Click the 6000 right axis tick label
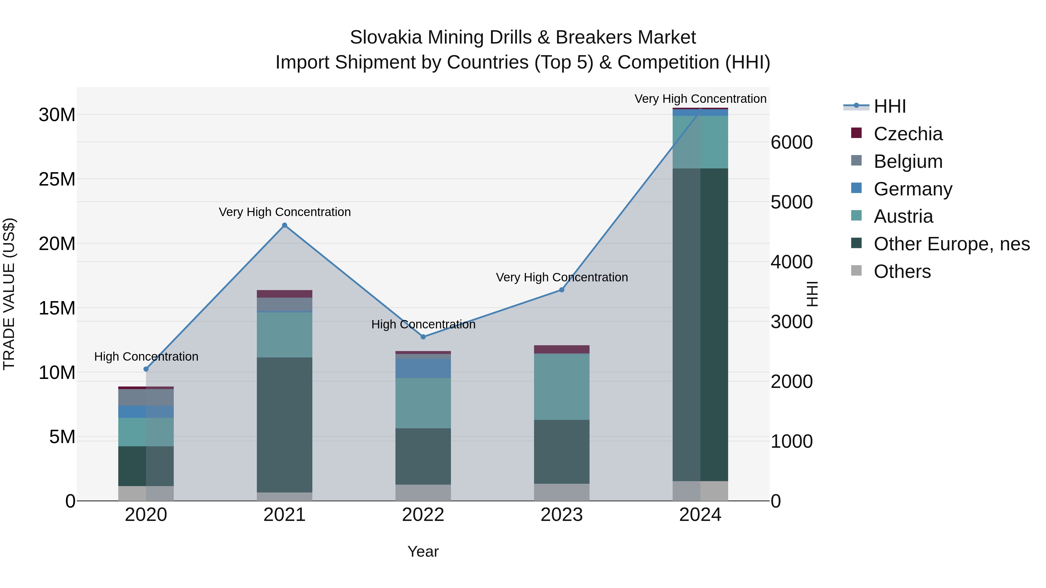 [x=792, y=143]
